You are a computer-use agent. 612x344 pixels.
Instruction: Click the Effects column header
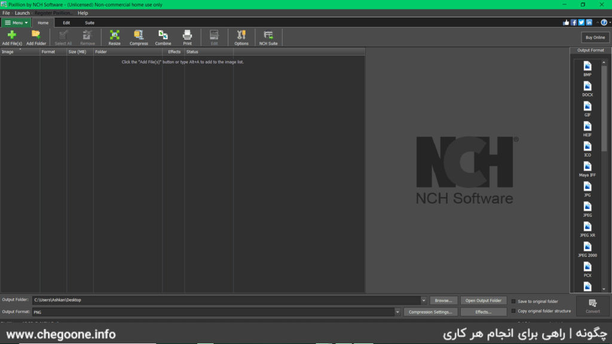174,51
